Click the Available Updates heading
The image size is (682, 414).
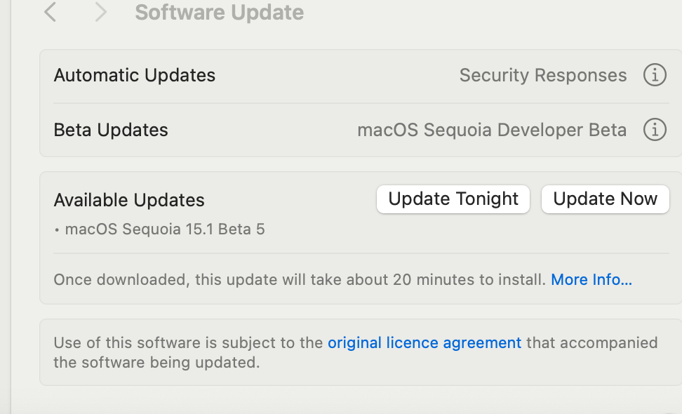click(x=129, y=200)
